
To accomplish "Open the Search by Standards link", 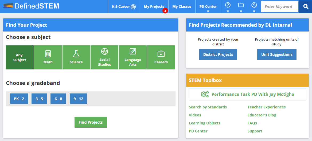I will click(208, 107).
